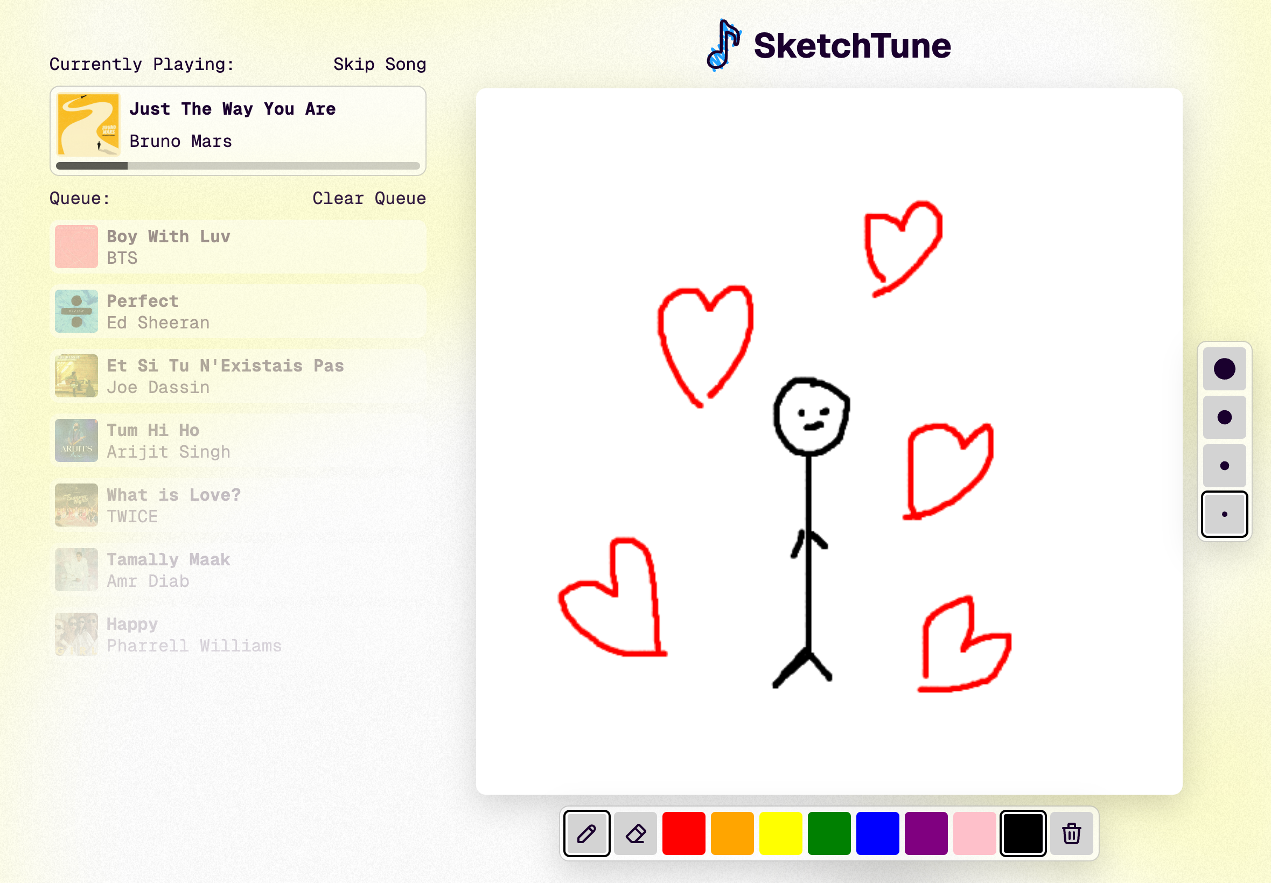The width and height of the screenshot is (1271, 883).
Task: Select the smallest brush size
Action: pos(1224,514)
